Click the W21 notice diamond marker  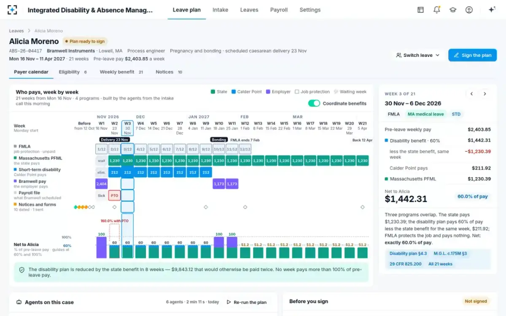pyautogui.click(x=362, y=207)
